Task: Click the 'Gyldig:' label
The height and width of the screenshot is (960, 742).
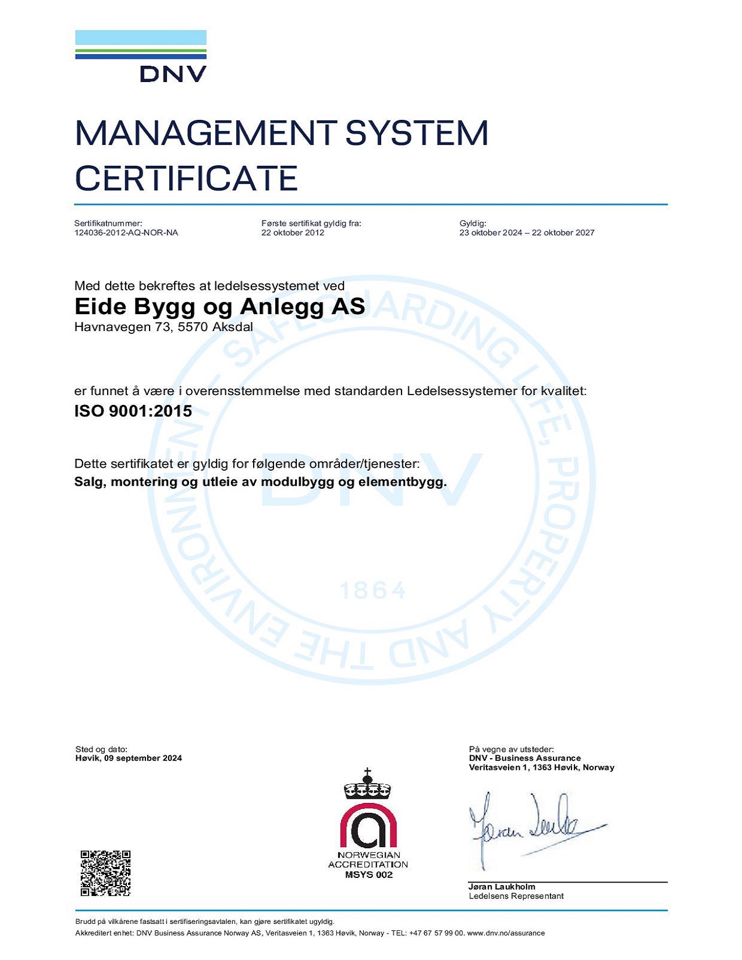Action: click(473, 223)
